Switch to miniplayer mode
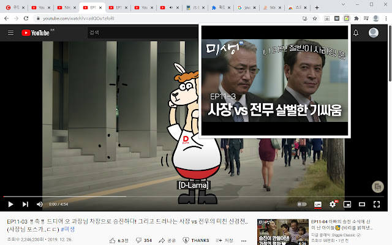This screenshot has width=392, height=245. pos(347,204)
